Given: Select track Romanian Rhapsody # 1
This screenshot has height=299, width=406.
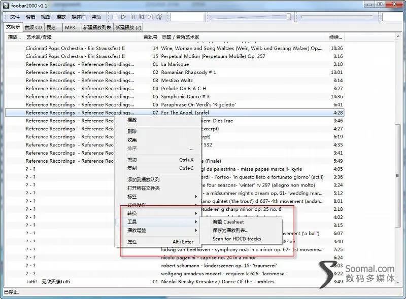Looking at the screenshot, I should point(175,72).
